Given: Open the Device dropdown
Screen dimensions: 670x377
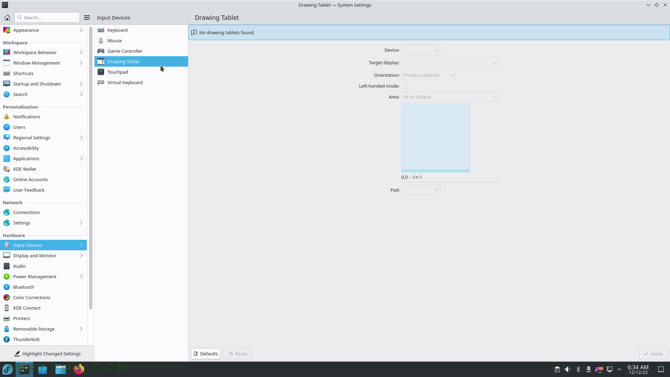Looking at the screenshot, I should 421,50.
